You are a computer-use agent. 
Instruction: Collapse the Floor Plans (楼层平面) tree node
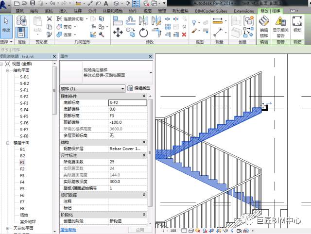8,143
